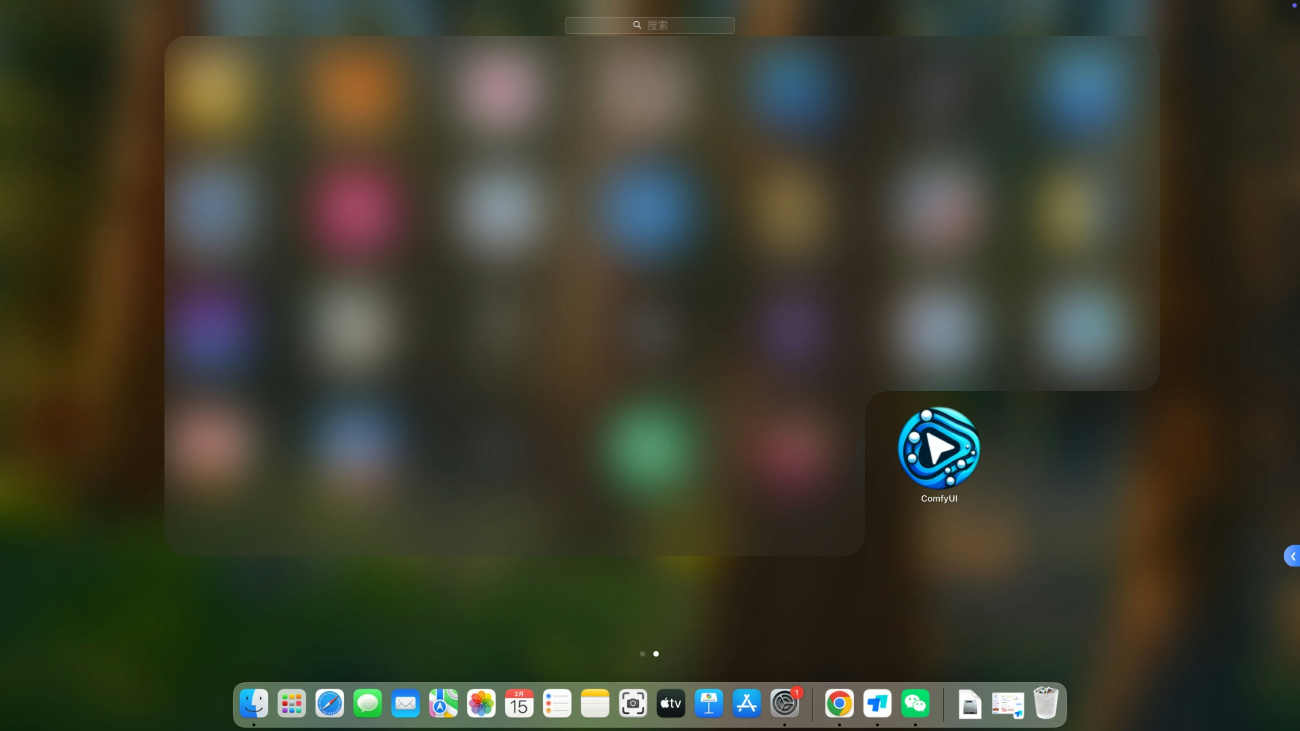Screen dimensions: 1300x731
Task: Open the Photos app
Action: (x=481, y=703)
